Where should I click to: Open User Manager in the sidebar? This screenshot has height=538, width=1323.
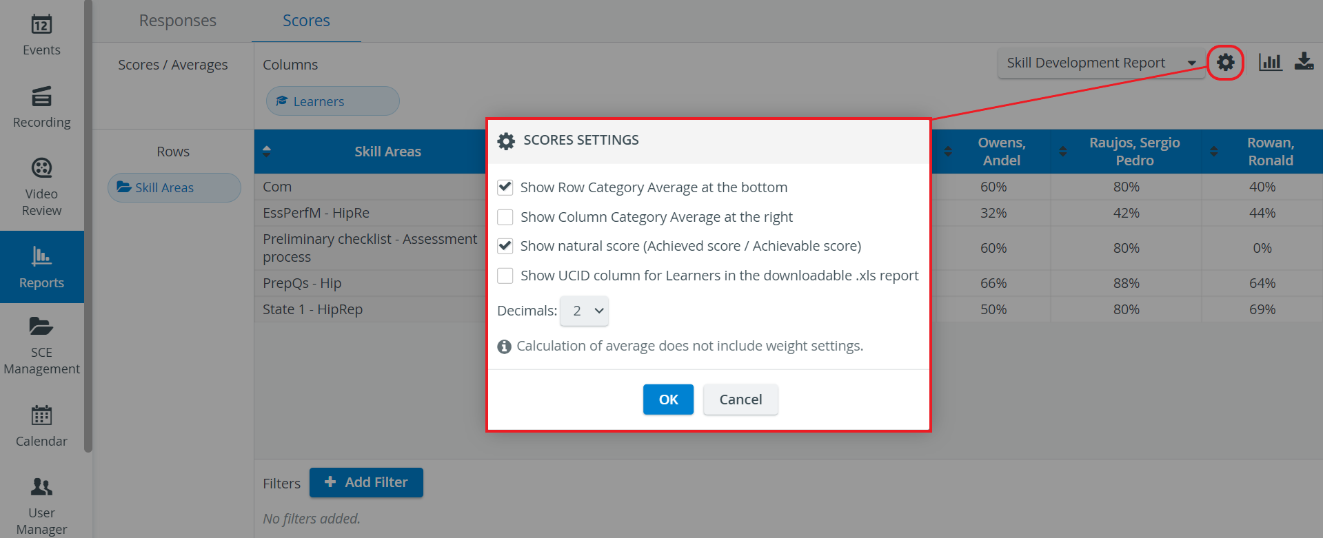[x=41, y=506]
